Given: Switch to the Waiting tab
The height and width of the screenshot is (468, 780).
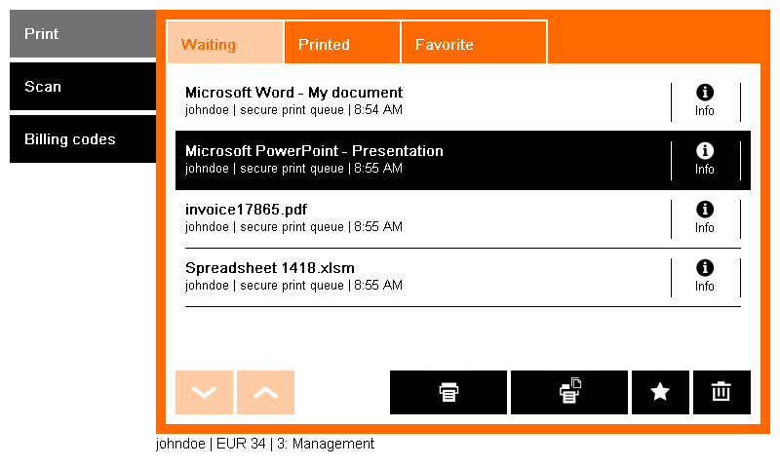Looking at the screenshot, I should (x=224, y=44).
